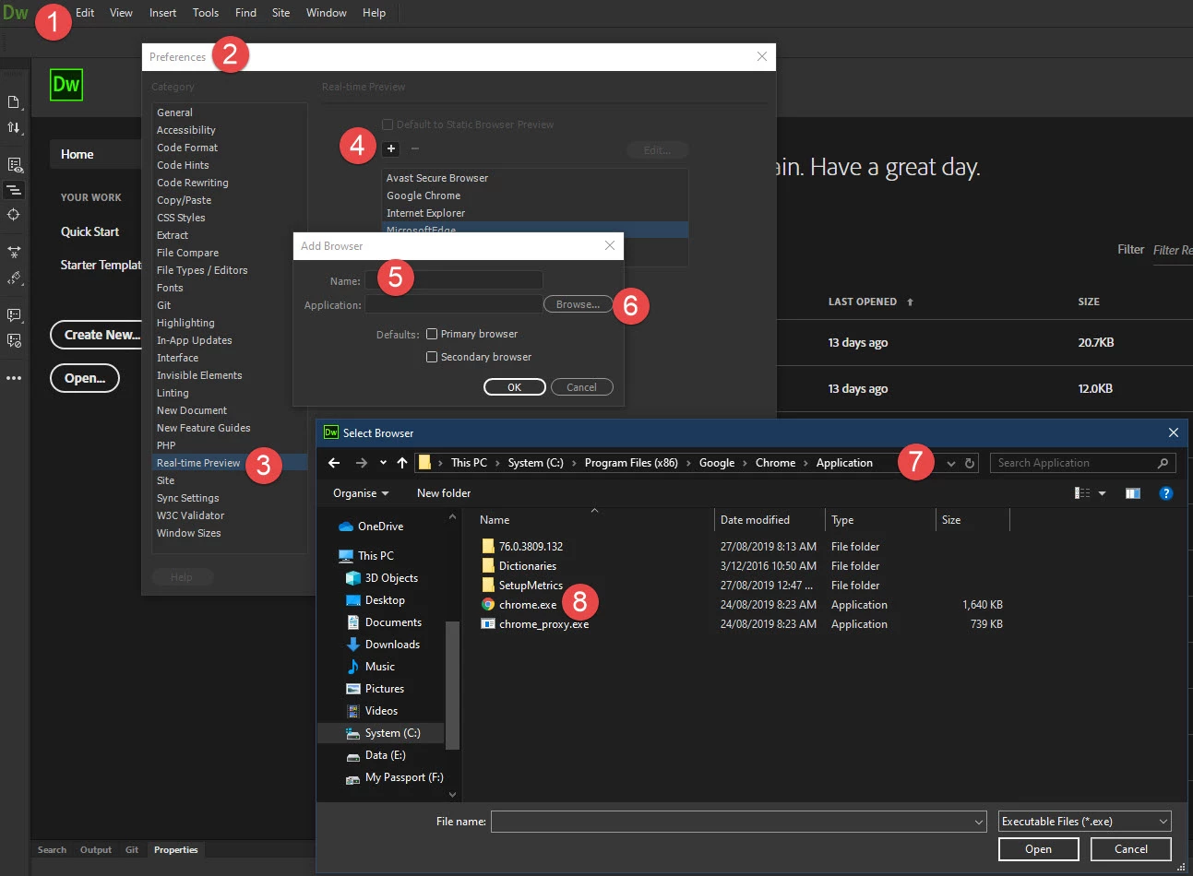Select Code Hints in Preferences category list
The height and width of the screenshot is (876, 1193).
[x=183, y=165]
